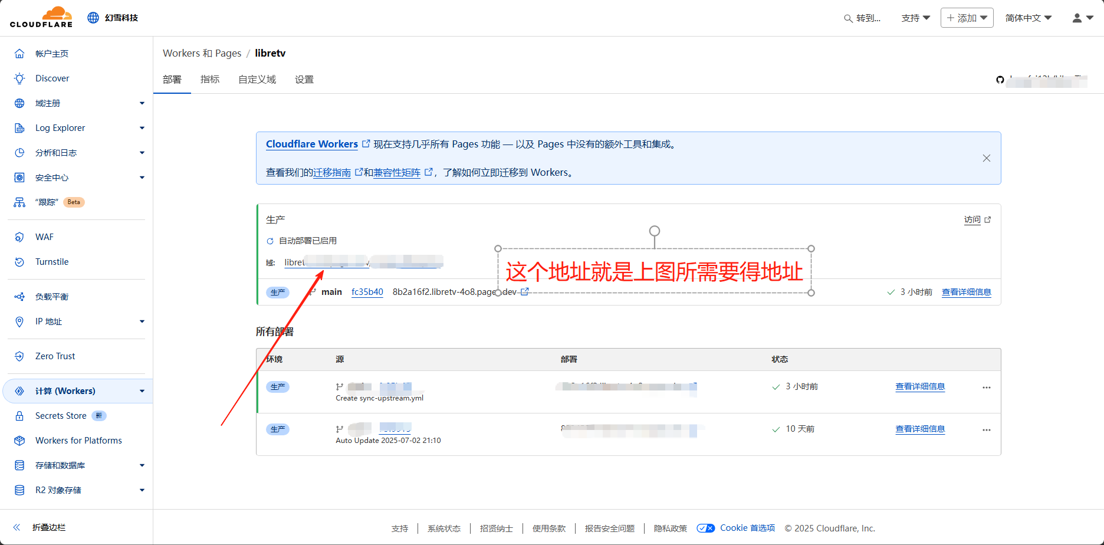Open the 简体中文 language dropdown

click(x=1029, y=18)
